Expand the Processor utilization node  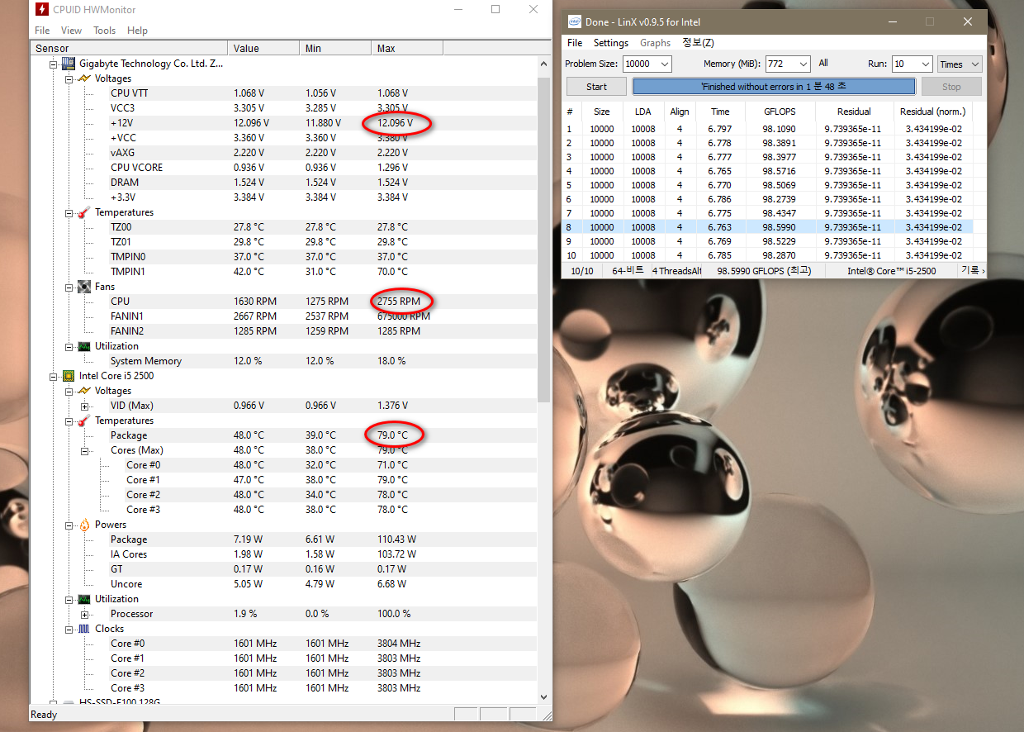tap(85, 614)
